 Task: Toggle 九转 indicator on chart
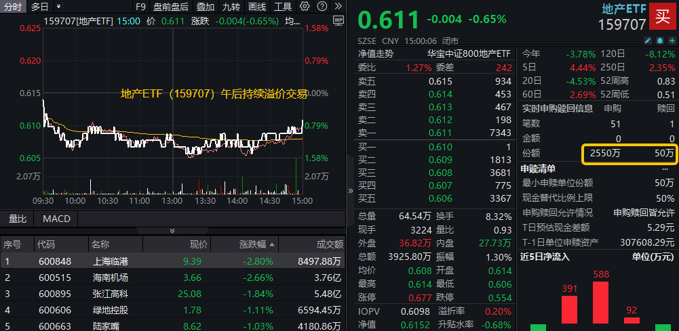coord(231,7)
